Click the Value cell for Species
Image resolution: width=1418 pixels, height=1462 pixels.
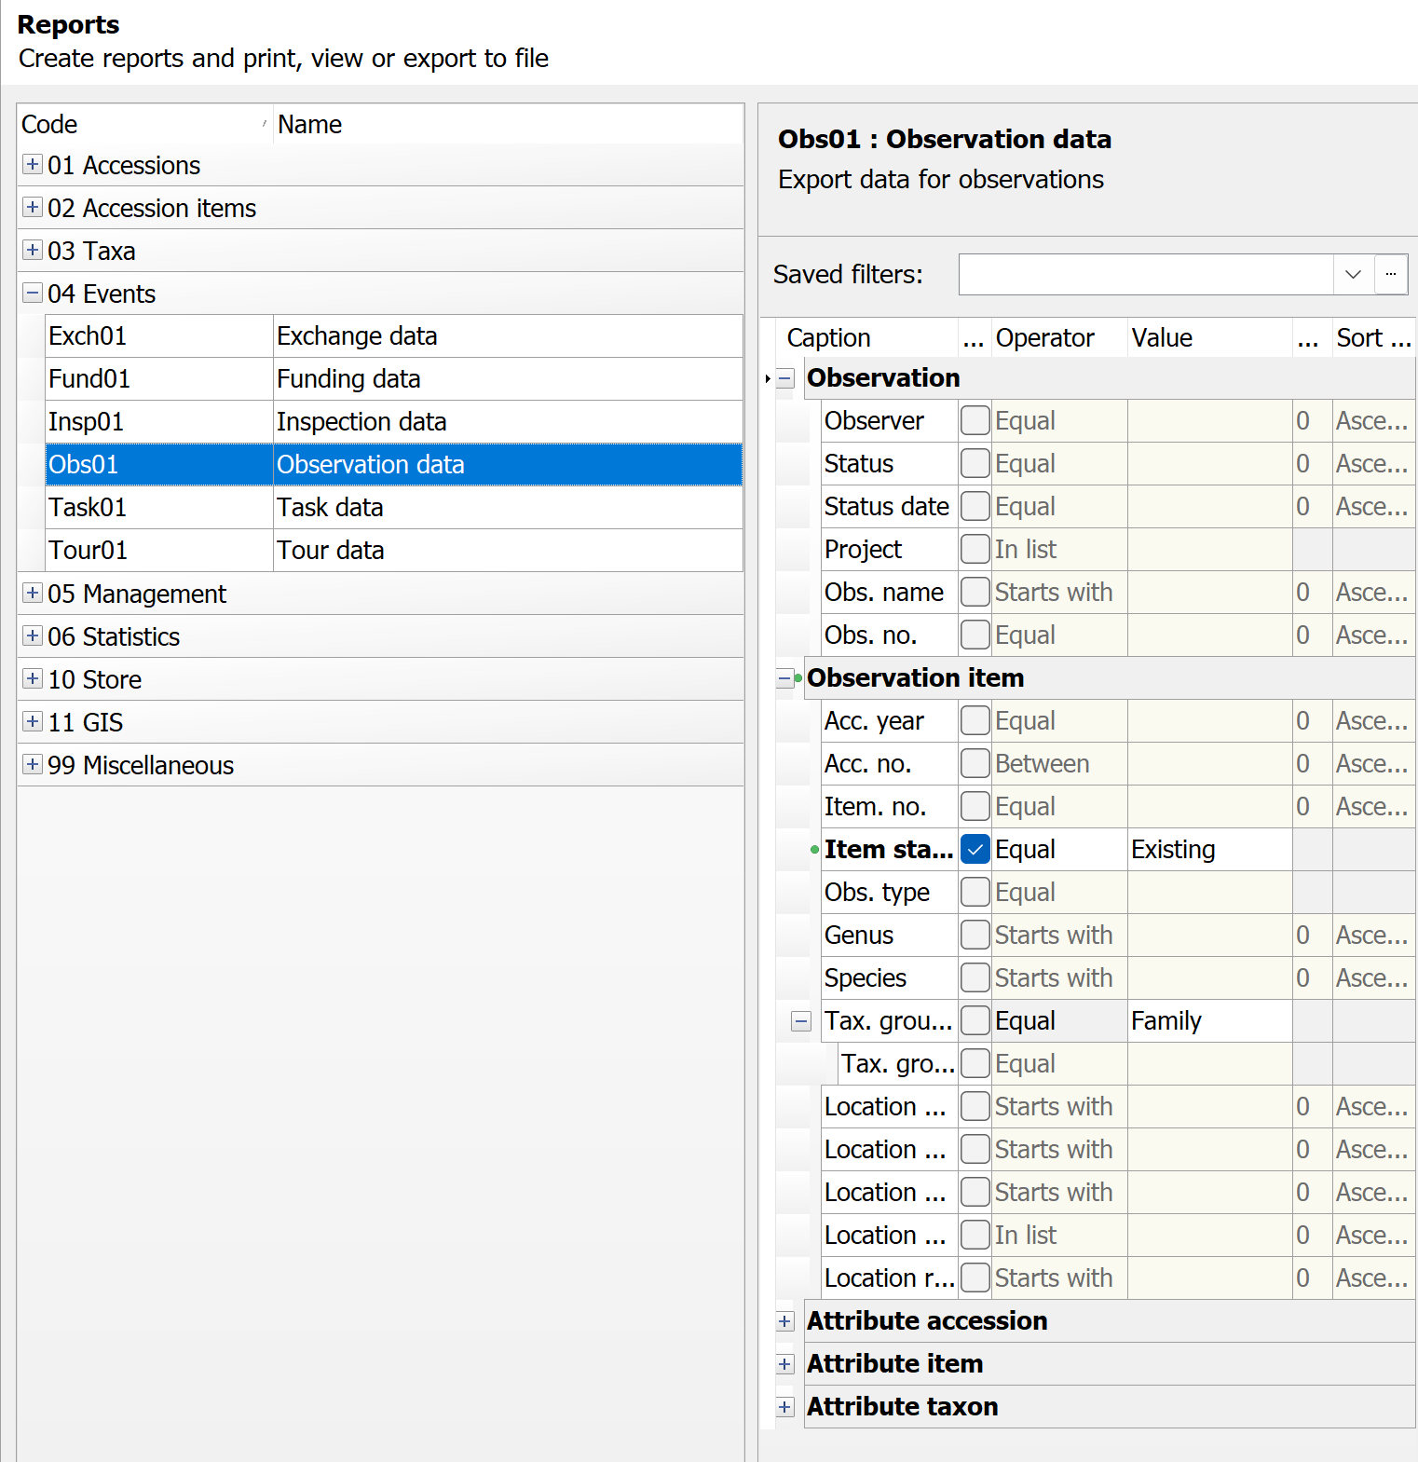pos(1210,978)
